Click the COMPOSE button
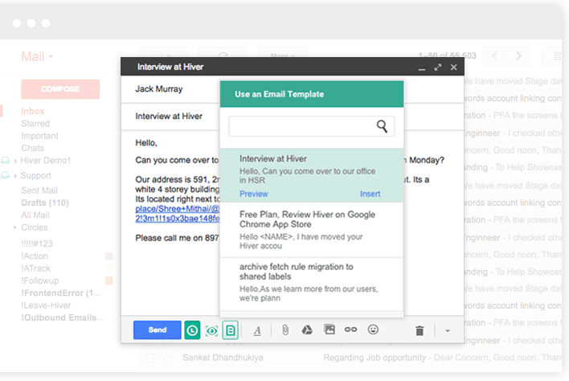 tap(60, 89)
